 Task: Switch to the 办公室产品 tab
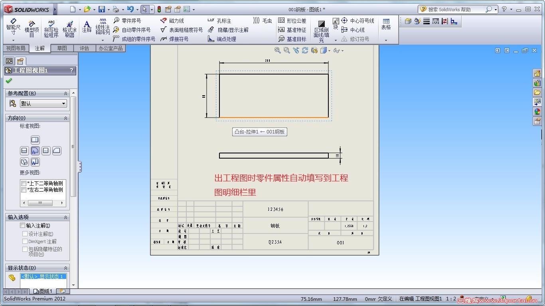tap(111, 48)
